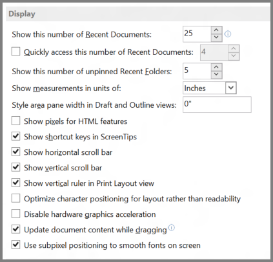Toggle Use subpixel positioning to smooth fonts
The height and width of the screenshot is (262, 273).
(15, 245)
